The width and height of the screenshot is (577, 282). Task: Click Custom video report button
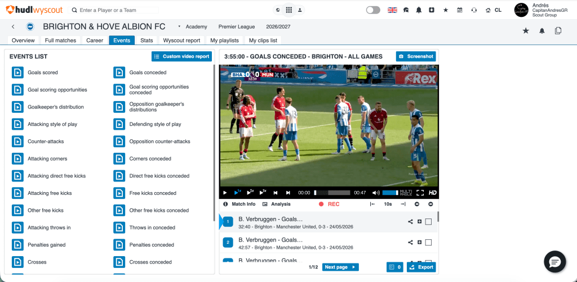point(182,57)
